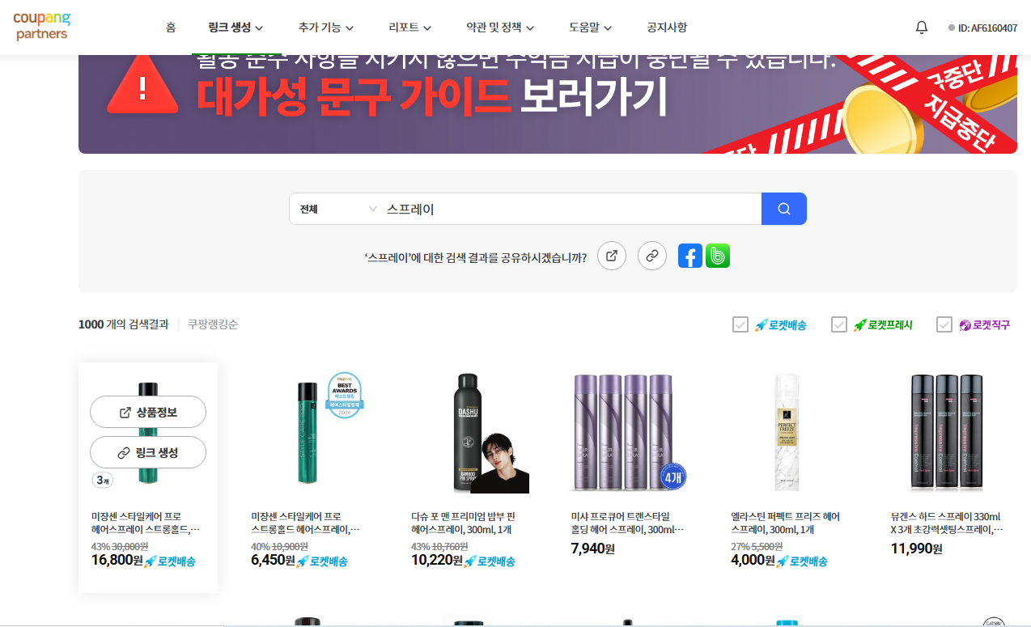Click the 쿠팡랭킹순 sort option
The width and height of the screenshot is (1031, 627).
[x=213, y=324]
